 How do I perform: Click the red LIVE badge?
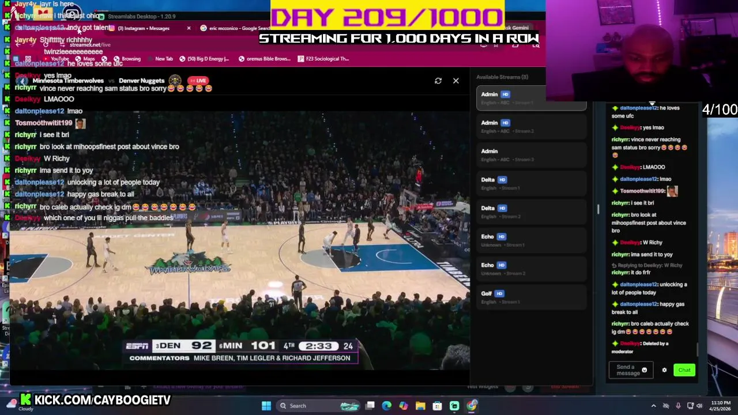pos(197,81)
